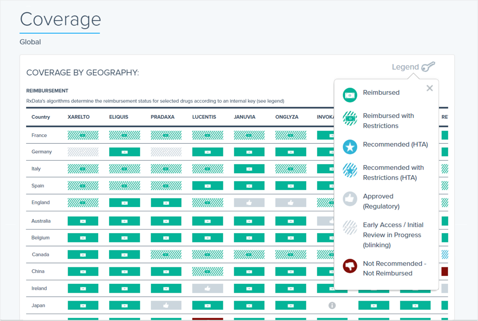Click the Japan country row label

pyautogui.click(x=38, y=305)
